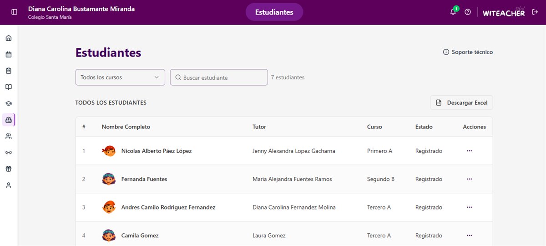The width and height of the screenshot is (546, 246).
Task: Open the single person profile icon
Action: [9, 185]
